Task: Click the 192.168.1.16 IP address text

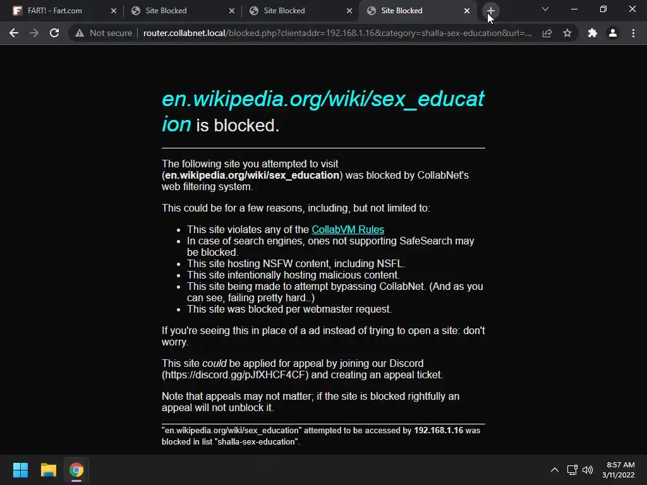Action: click(x=438, y=430)
